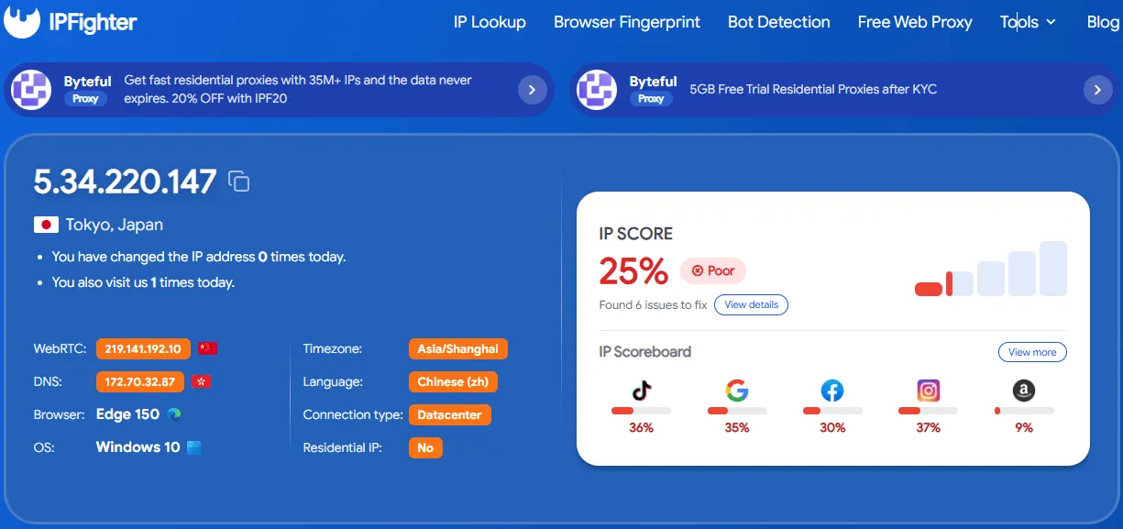
Task: Click the Amazon scoreboard icon
Action: tap(1024, 391)
